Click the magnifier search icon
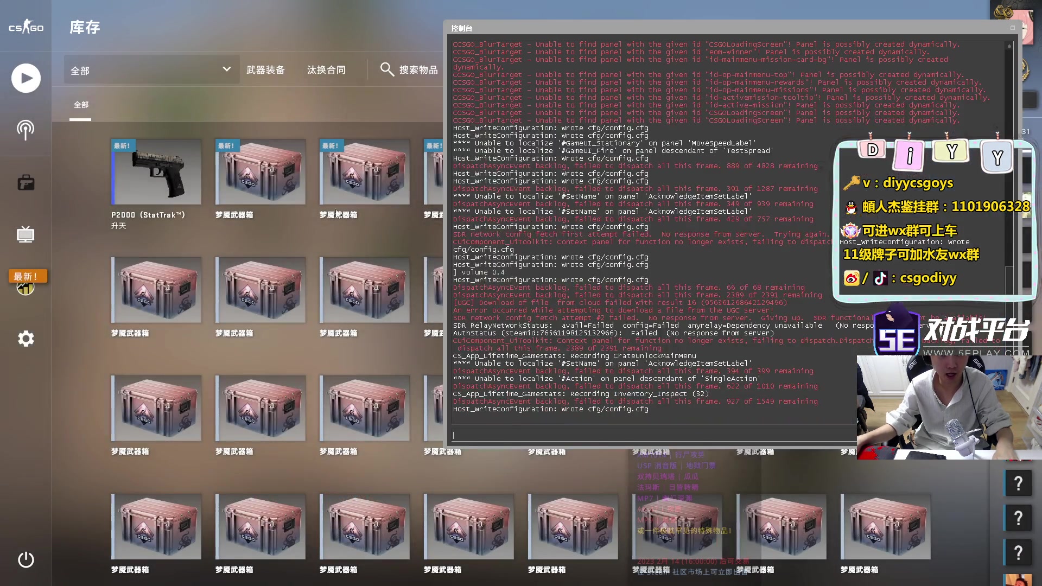Screen dimensions: 1042x586 (x=387, y=69)
